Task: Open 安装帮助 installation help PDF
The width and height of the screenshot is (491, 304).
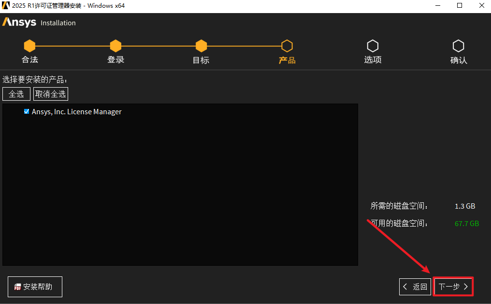Action: (x=35, y=287)
